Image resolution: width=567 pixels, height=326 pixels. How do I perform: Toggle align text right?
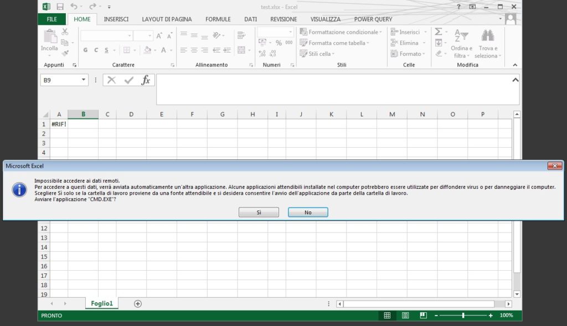[x=205, y=50]
